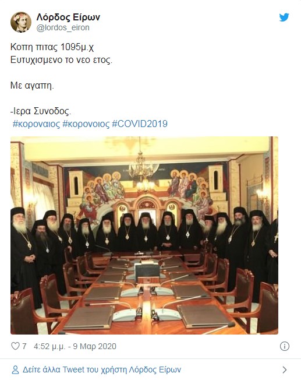See other Tweets by Λόρδος Είρων

click(102, 370)
